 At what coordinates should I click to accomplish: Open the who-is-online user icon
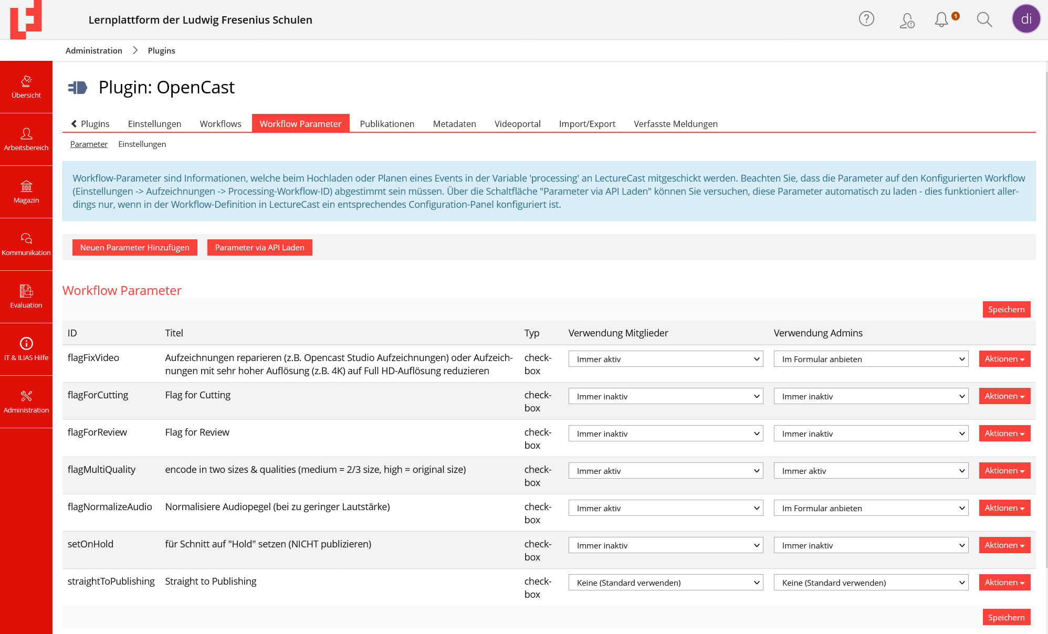[x=907, y=20]
